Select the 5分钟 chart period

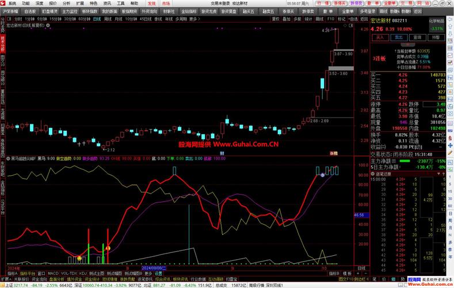(x=42, y=19)
